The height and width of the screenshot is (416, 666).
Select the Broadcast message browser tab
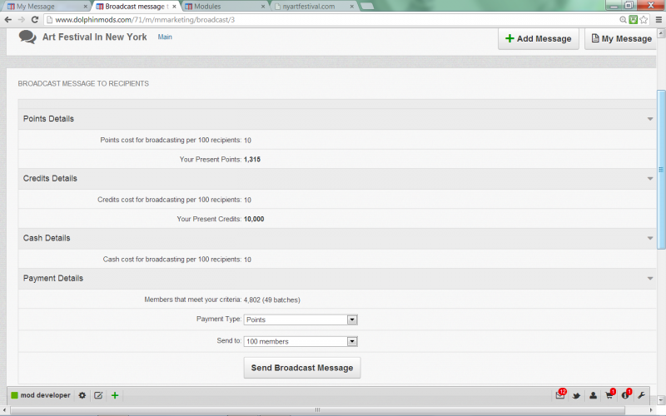pyautogui.click(x=136, y=7)
